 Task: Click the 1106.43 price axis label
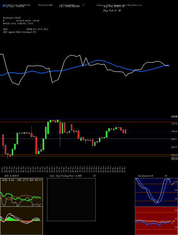[x=174, y=131]
